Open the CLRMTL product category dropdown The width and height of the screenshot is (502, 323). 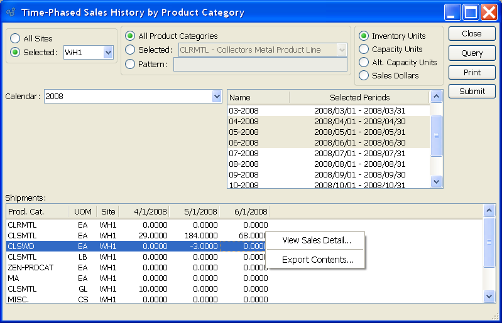coord(342,50)
